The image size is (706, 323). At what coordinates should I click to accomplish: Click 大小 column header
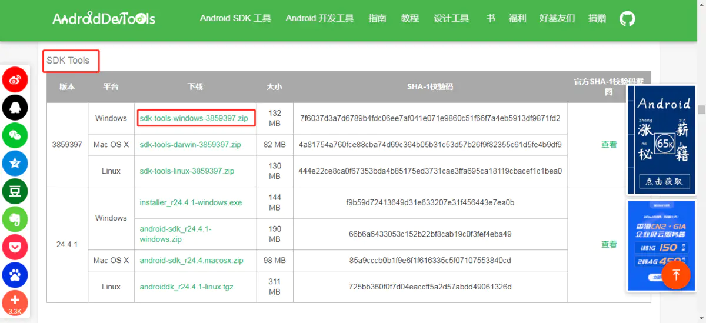click(274, 86)
